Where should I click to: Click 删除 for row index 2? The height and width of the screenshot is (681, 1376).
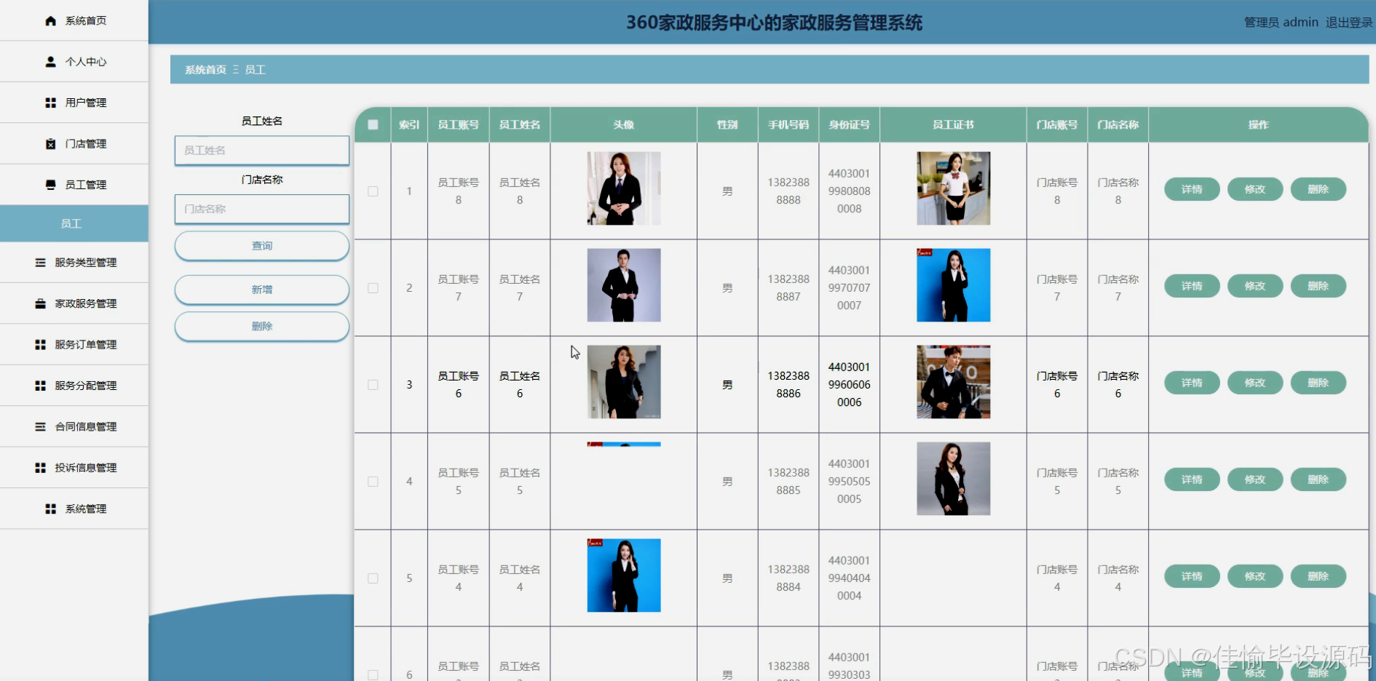click(1318, 286)
